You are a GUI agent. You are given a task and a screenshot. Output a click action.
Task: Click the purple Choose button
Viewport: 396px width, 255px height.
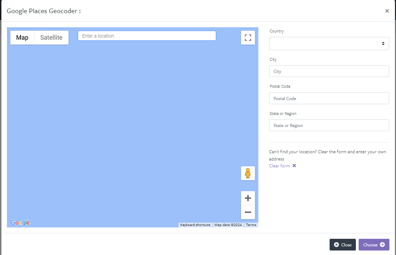click(374, 245)
